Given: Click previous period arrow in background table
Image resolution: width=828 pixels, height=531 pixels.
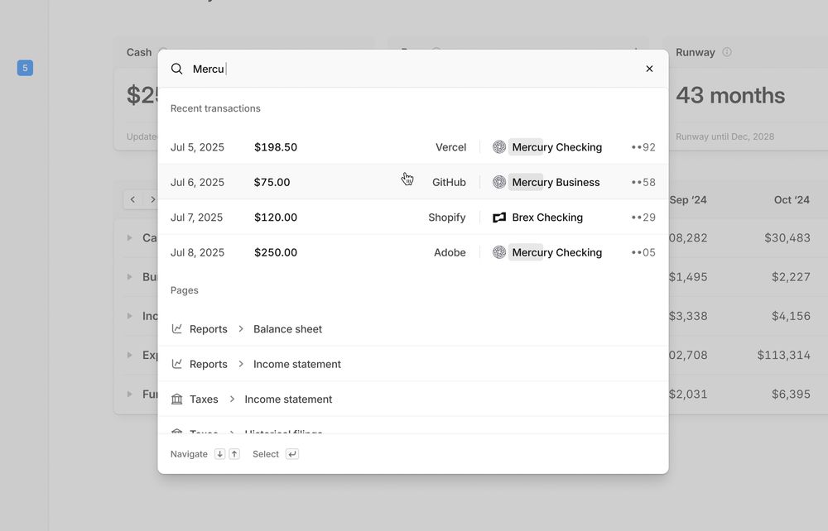Looking at the screenshot, I should pyautogui.click(x=132, y=199).
